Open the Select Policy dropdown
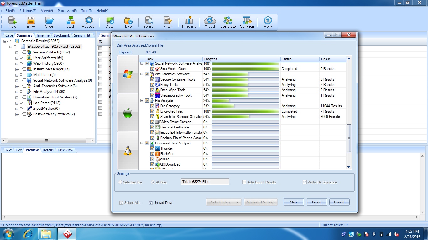 click(224, 202)
